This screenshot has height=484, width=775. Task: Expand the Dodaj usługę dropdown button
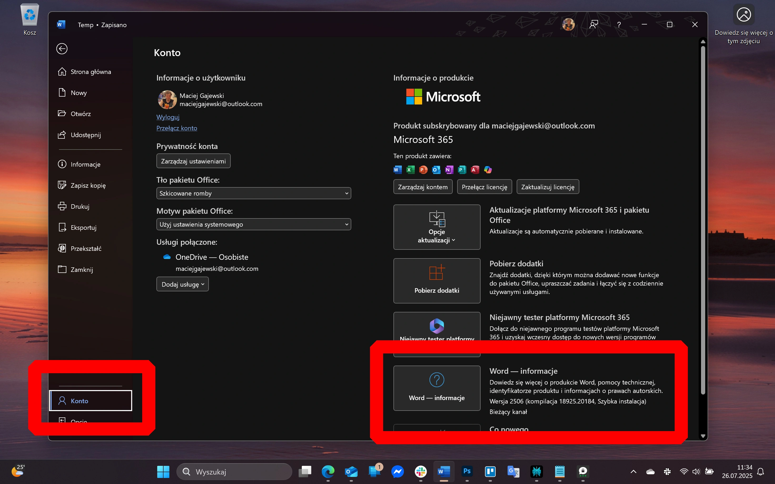tap(182, 284)
